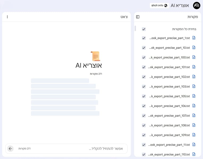
Task: Click the file icon beside part_11.txt
Action: coord(194,145)
